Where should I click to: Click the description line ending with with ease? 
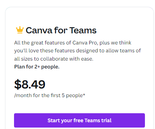54,59
